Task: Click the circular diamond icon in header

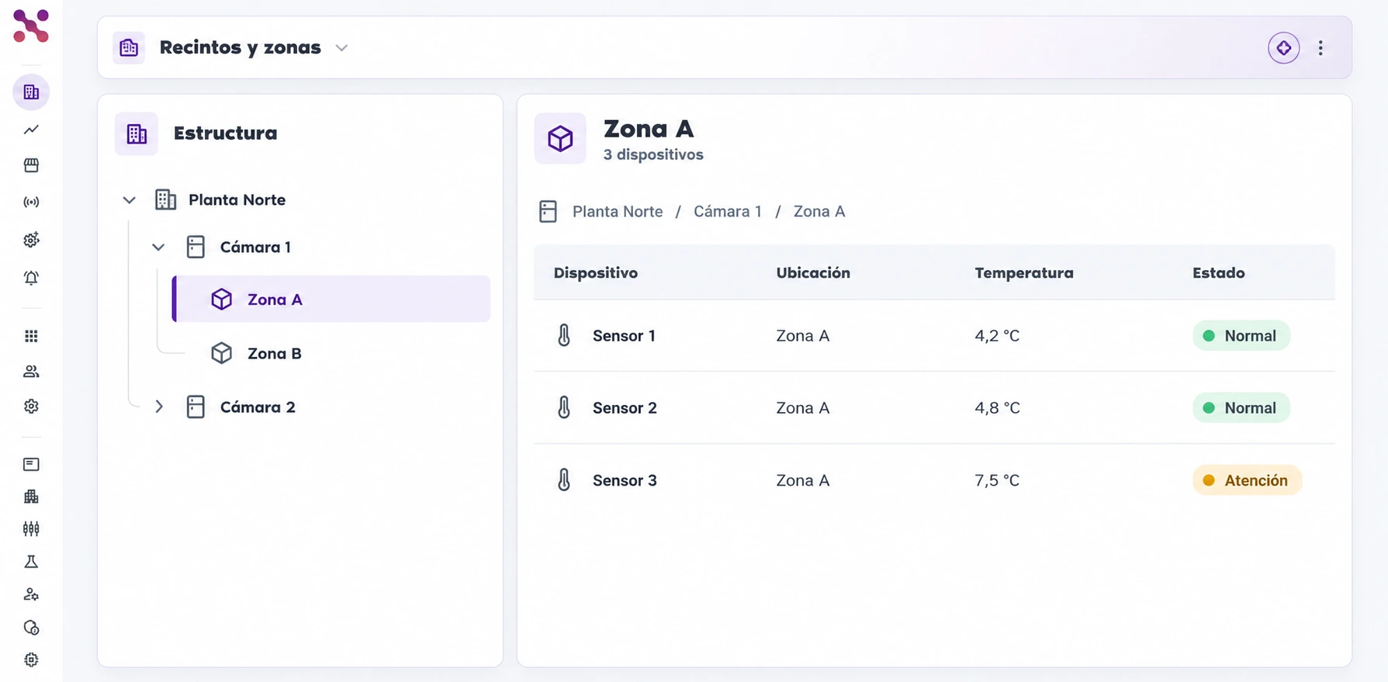Action: tap(1283, 48)
